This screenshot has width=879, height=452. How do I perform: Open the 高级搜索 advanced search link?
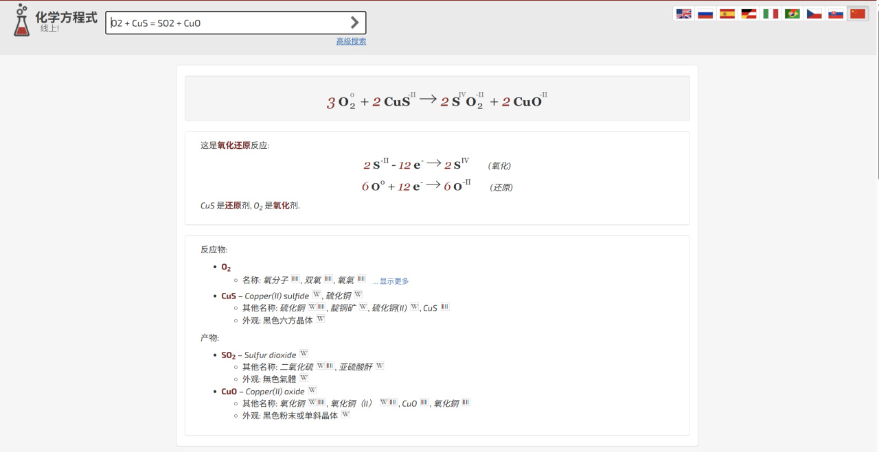coord(351,41)
